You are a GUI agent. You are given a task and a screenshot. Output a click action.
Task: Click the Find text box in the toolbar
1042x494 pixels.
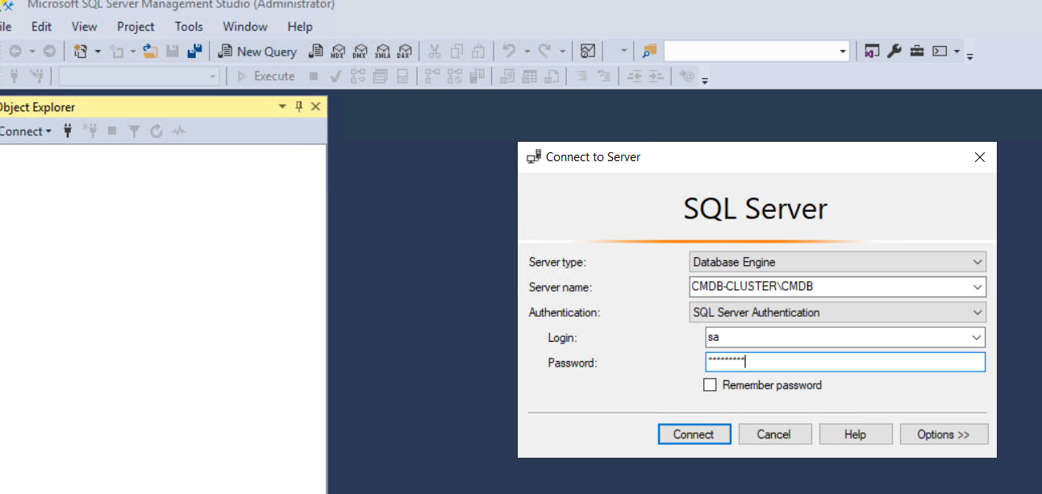pos(750,52)
